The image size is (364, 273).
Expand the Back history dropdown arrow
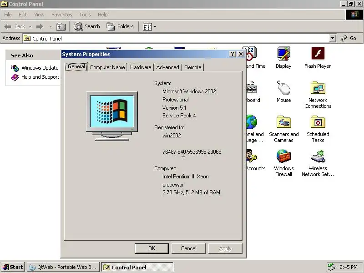click(30, 27)
